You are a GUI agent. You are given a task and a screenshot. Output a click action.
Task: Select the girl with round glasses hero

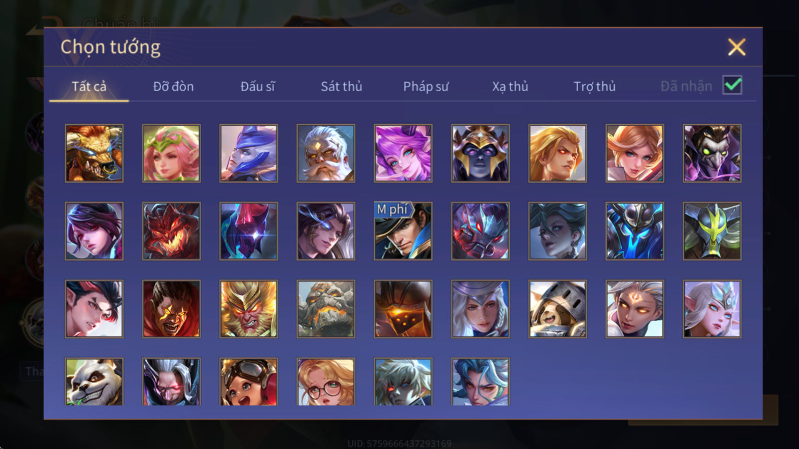326,382
